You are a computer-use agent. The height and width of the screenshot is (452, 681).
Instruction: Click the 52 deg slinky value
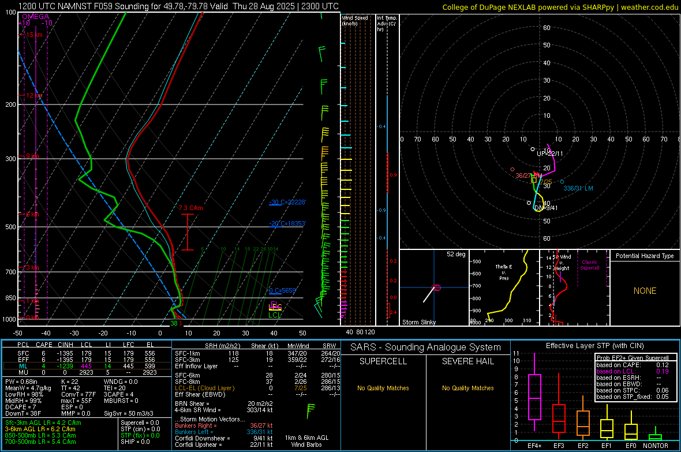pos(456,254)
